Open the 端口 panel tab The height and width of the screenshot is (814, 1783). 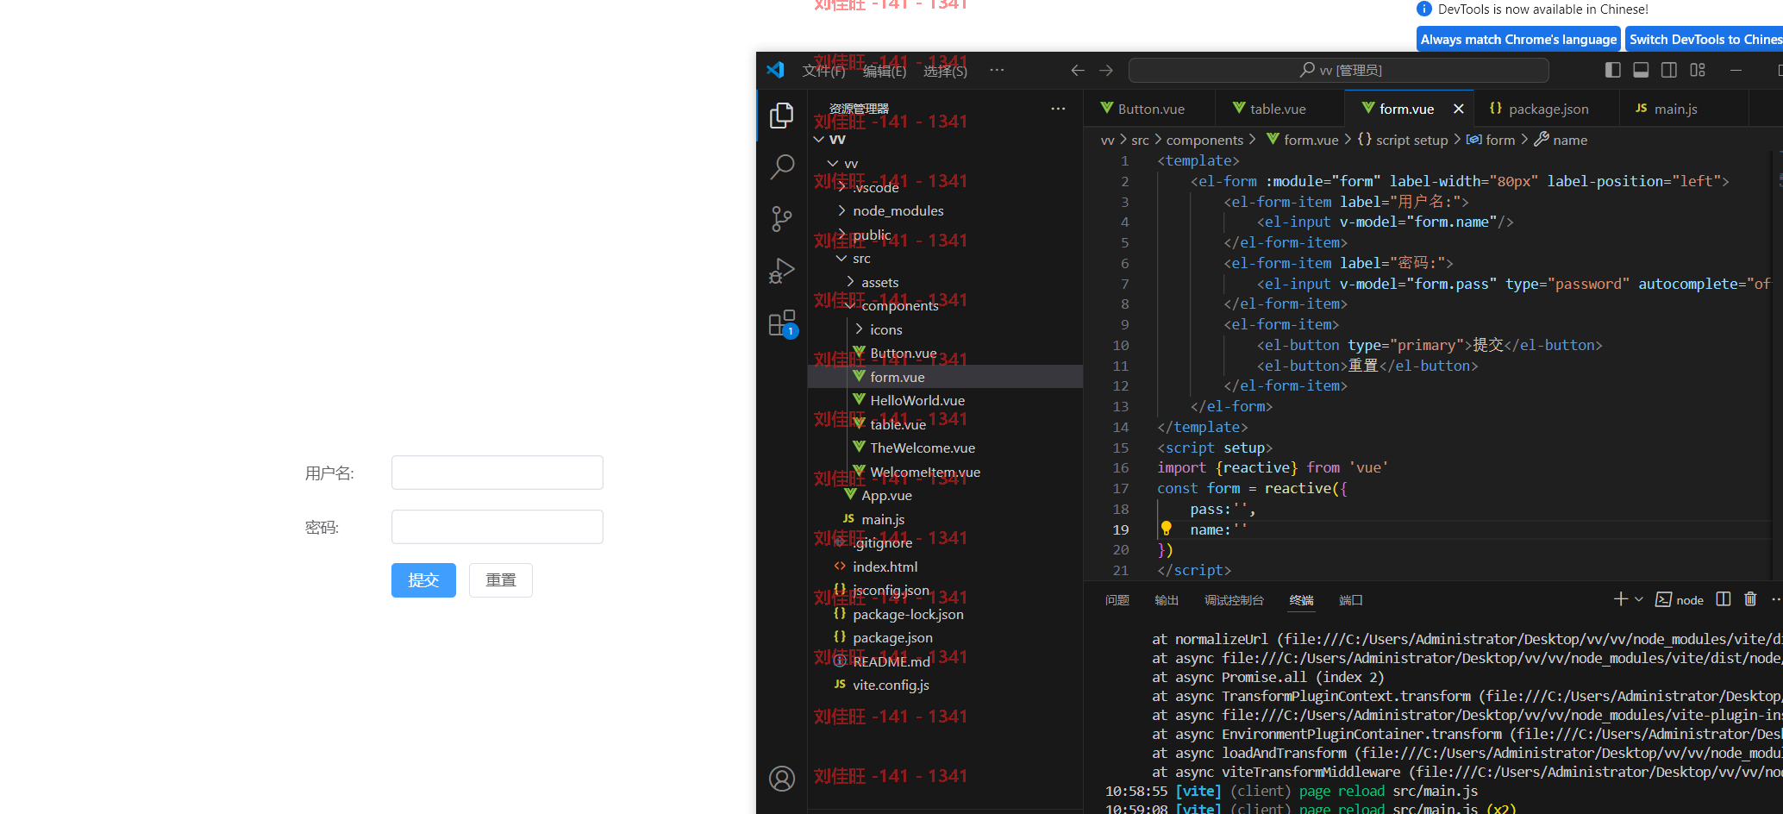1351,600
